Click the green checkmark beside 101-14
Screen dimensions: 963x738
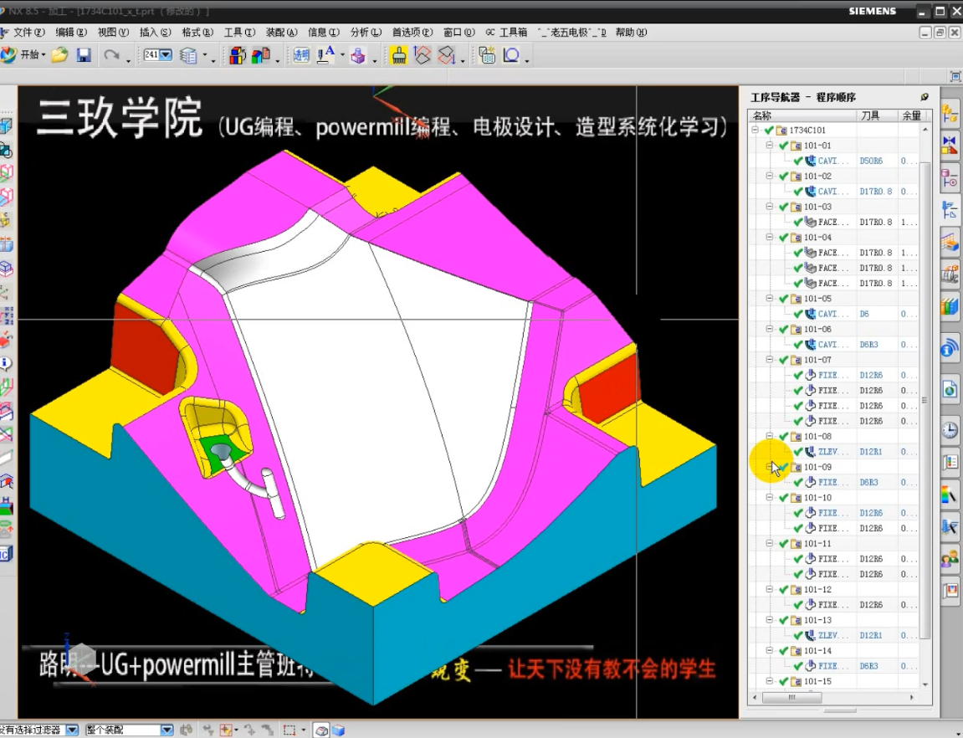click(783, 651)
